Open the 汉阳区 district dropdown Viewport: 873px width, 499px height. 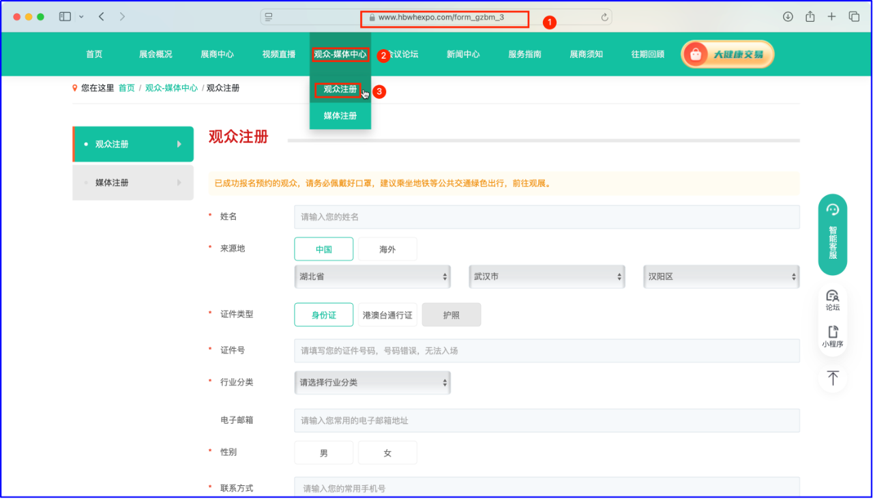click(721, 277)
